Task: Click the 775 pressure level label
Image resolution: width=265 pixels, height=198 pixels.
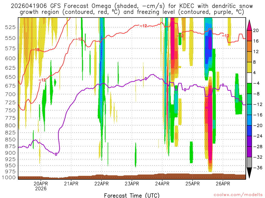Action: [10, 118]
